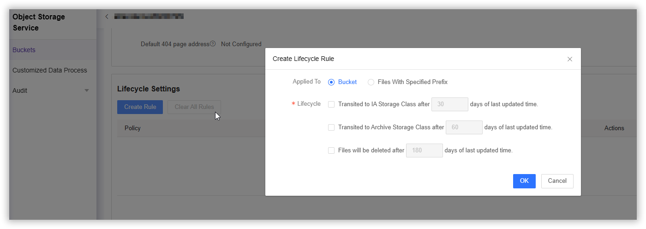The height and width of the screenshot is (229, 646).
Task: Click the 30 days input field
Action: coord(449,104)
